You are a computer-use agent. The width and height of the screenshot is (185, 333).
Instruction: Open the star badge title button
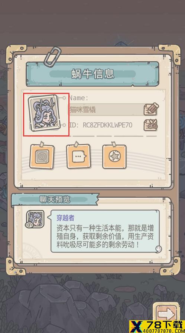point(114,156)
